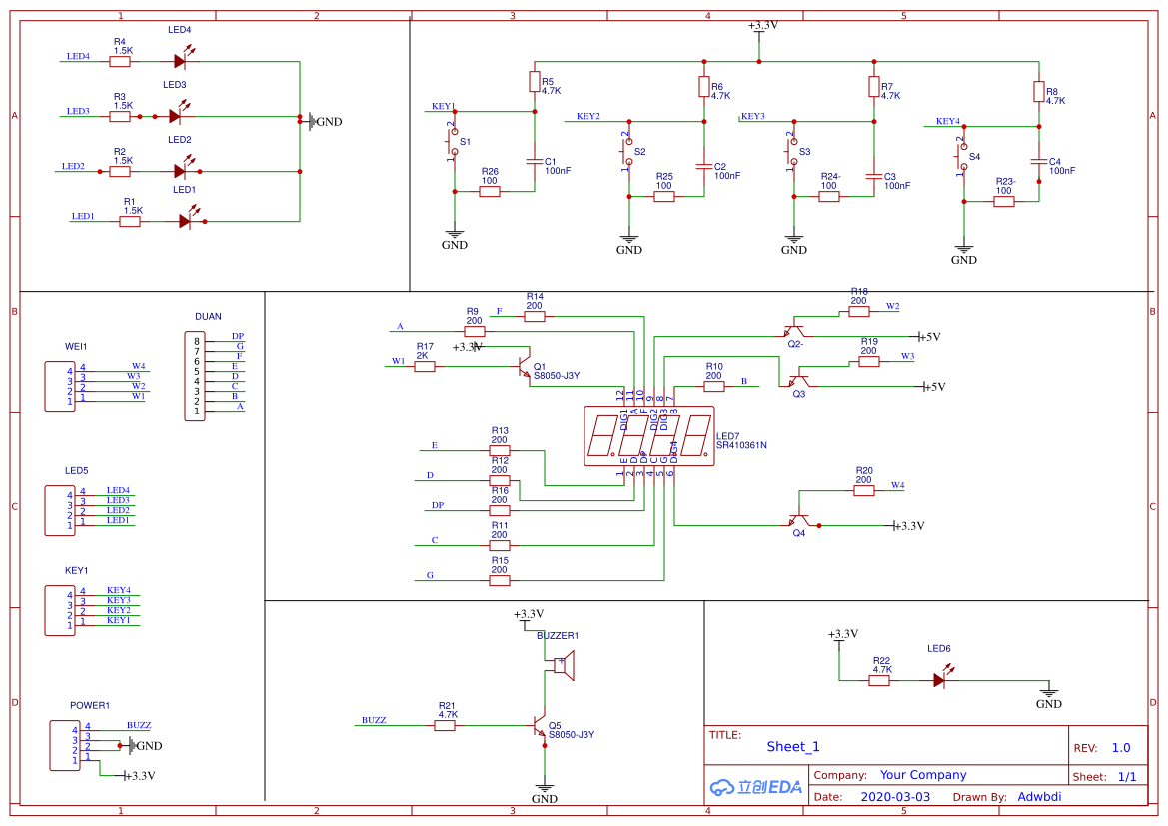The height and width of the screenshot is (826, 1168).
Task: Select transistor Q3 symbol
Action: 798,379
